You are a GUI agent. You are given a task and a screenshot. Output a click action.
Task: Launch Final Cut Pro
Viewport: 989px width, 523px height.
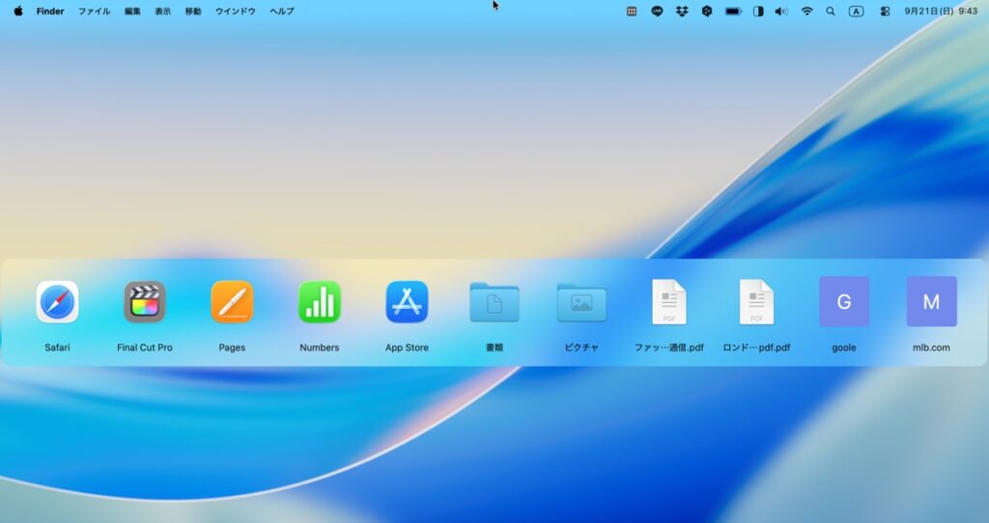pos(145,302)
